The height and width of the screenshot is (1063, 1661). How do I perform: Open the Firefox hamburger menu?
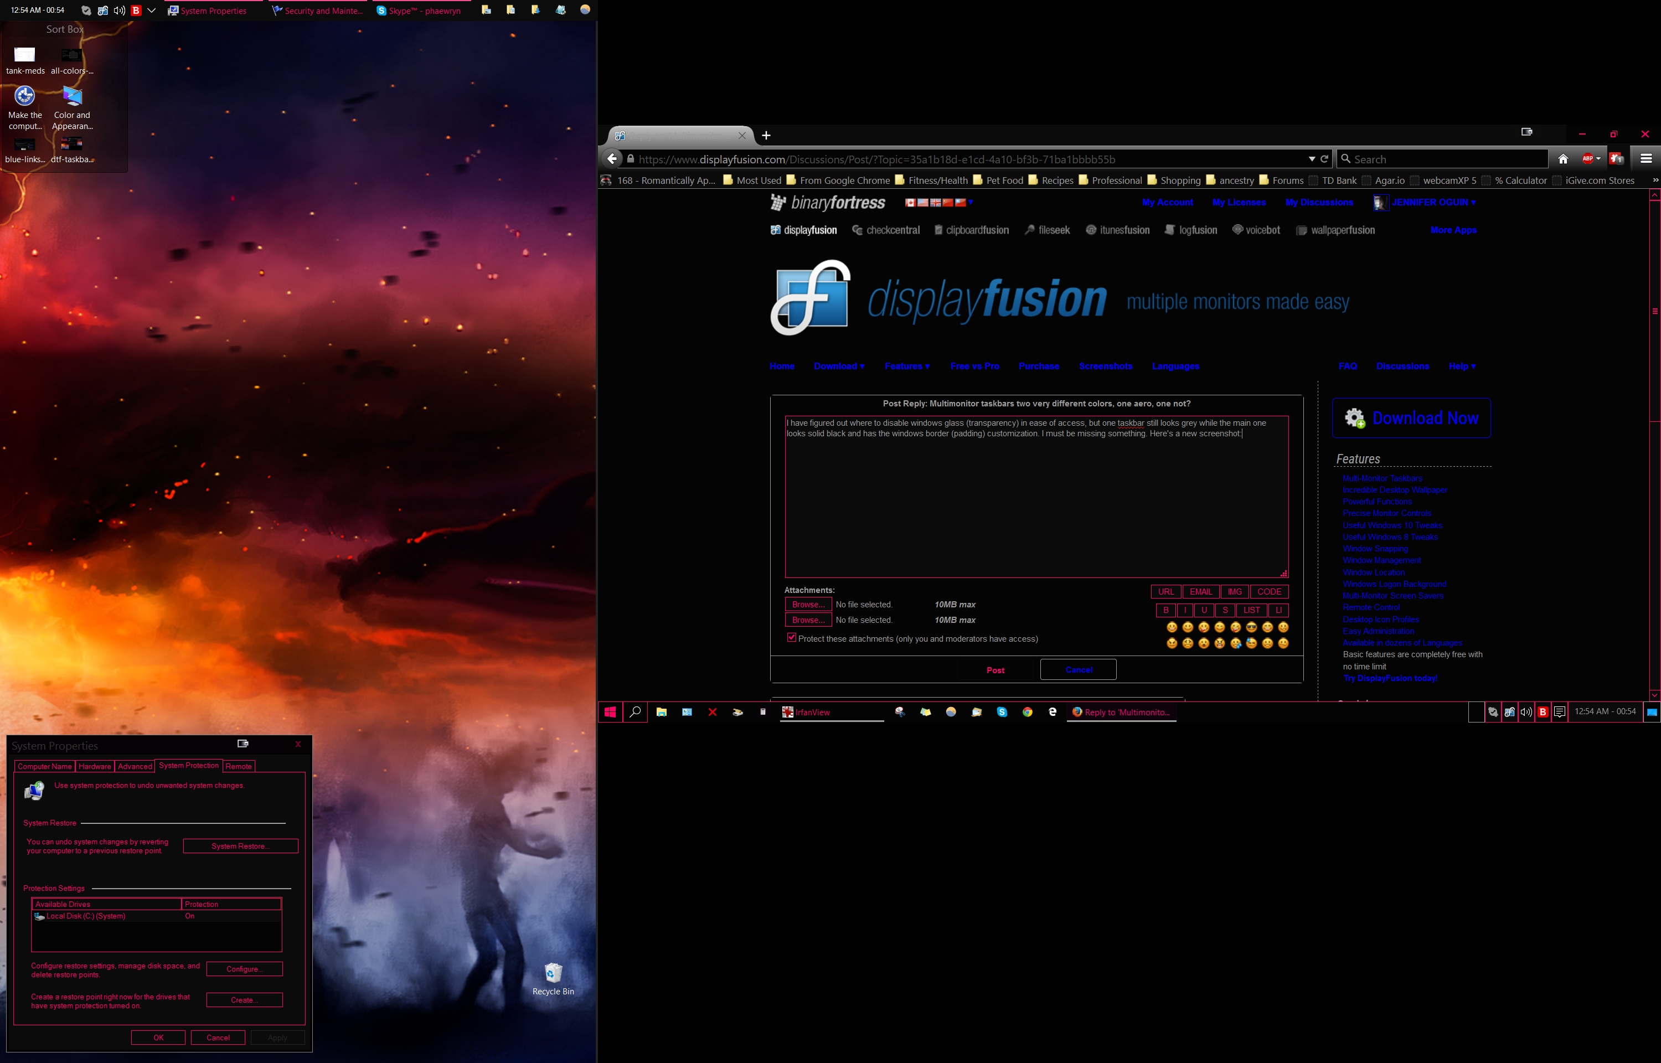[1646, 159]
